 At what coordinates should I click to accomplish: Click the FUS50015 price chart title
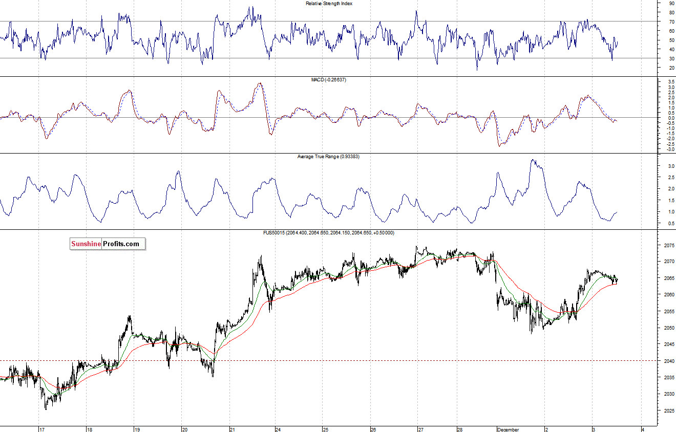pyautogui.click(x=329, y=232)
